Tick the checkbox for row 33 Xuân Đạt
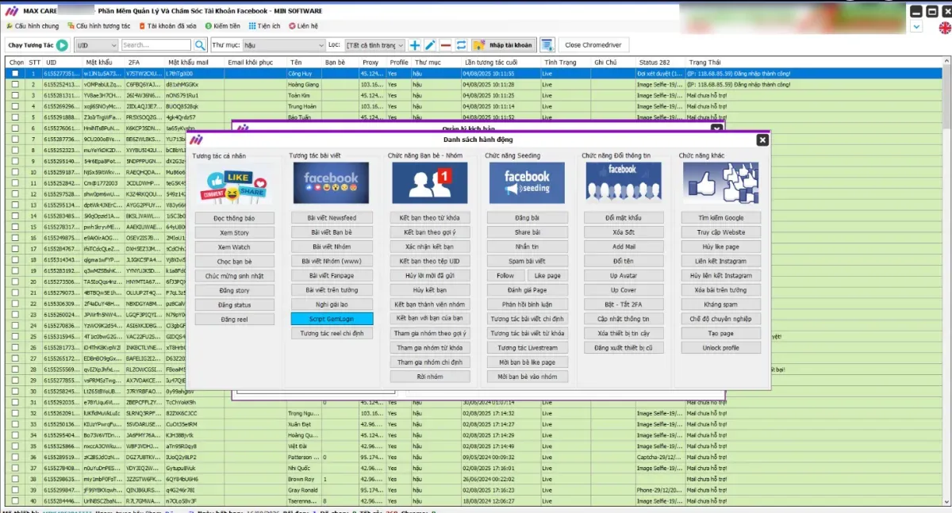The image size is (952, 513). point(14,424)
